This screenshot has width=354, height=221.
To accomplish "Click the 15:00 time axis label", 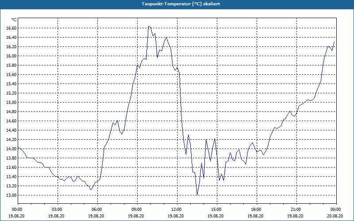I will pos(217,210).
